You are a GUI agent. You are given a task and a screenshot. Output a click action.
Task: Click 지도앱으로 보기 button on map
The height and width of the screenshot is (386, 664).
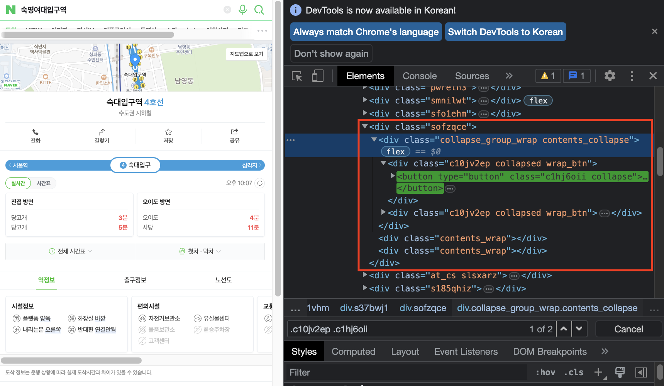246,54
